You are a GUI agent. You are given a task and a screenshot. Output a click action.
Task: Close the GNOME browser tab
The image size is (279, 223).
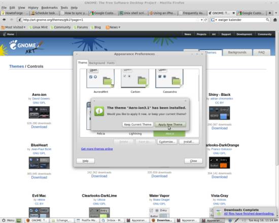point(234,13)
